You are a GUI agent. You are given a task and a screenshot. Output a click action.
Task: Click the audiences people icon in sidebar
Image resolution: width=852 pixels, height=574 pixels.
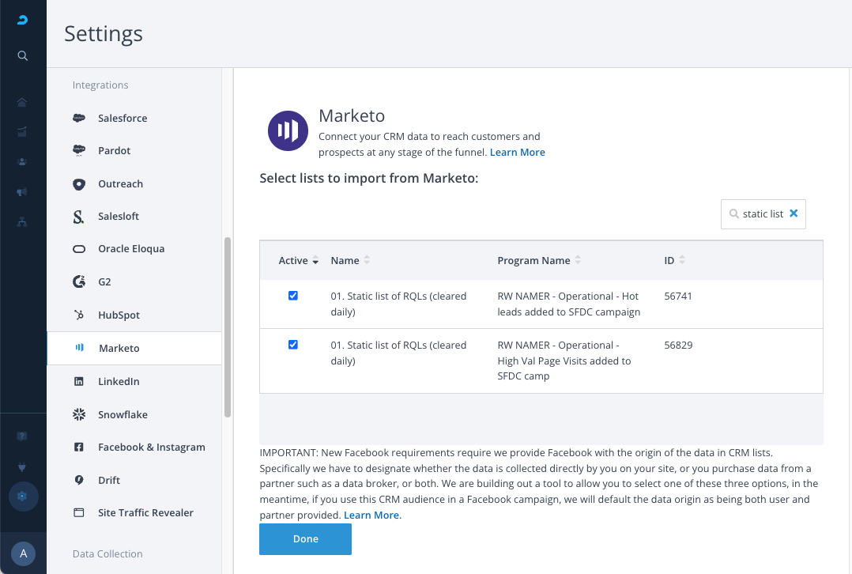(x=23, y=162)
